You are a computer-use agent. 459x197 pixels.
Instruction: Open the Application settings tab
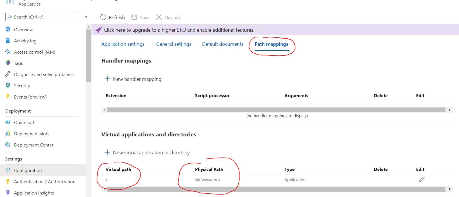coord(123,44)
